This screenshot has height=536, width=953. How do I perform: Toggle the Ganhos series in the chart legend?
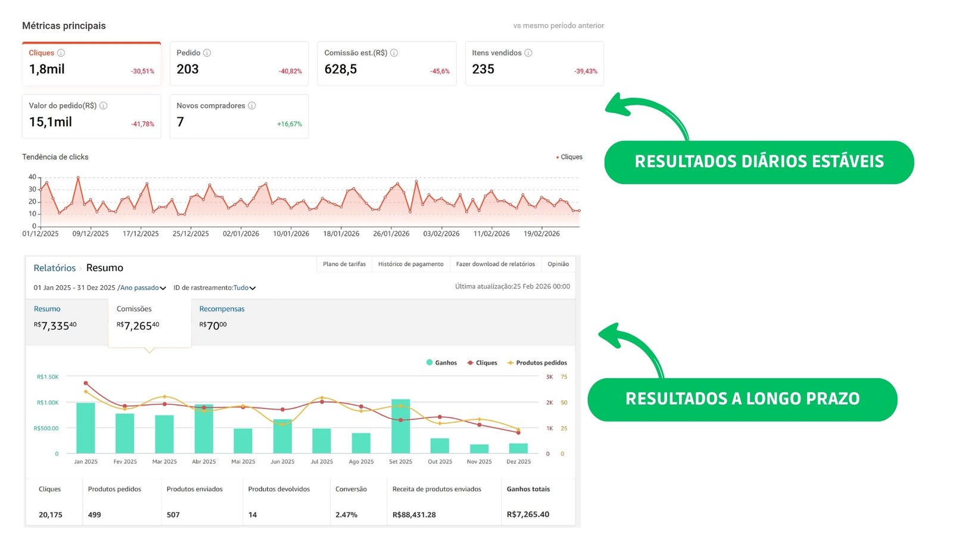[x=441, y=362]
